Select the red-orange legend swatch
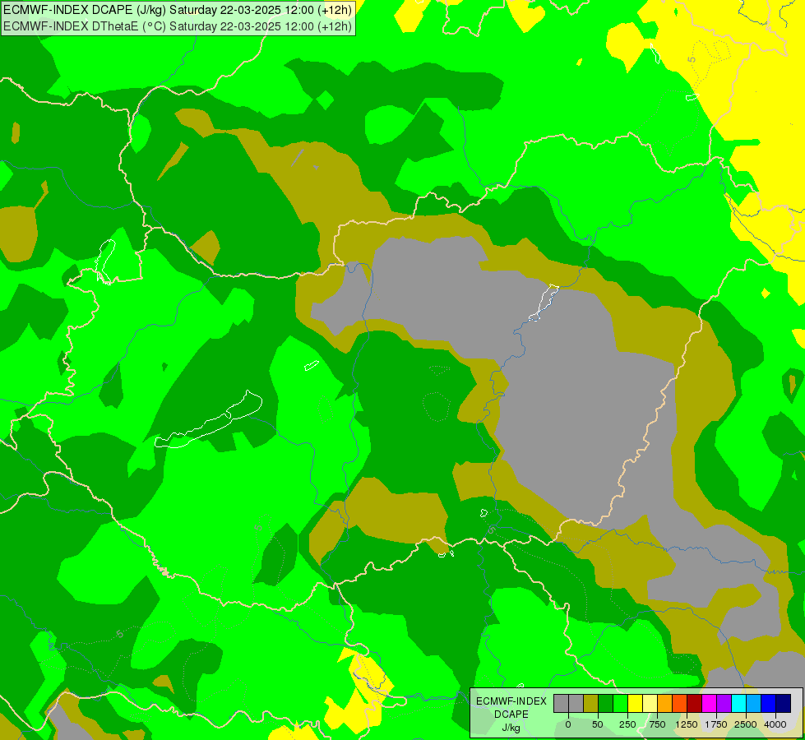The image size is (805, 740). pos(680,704)
